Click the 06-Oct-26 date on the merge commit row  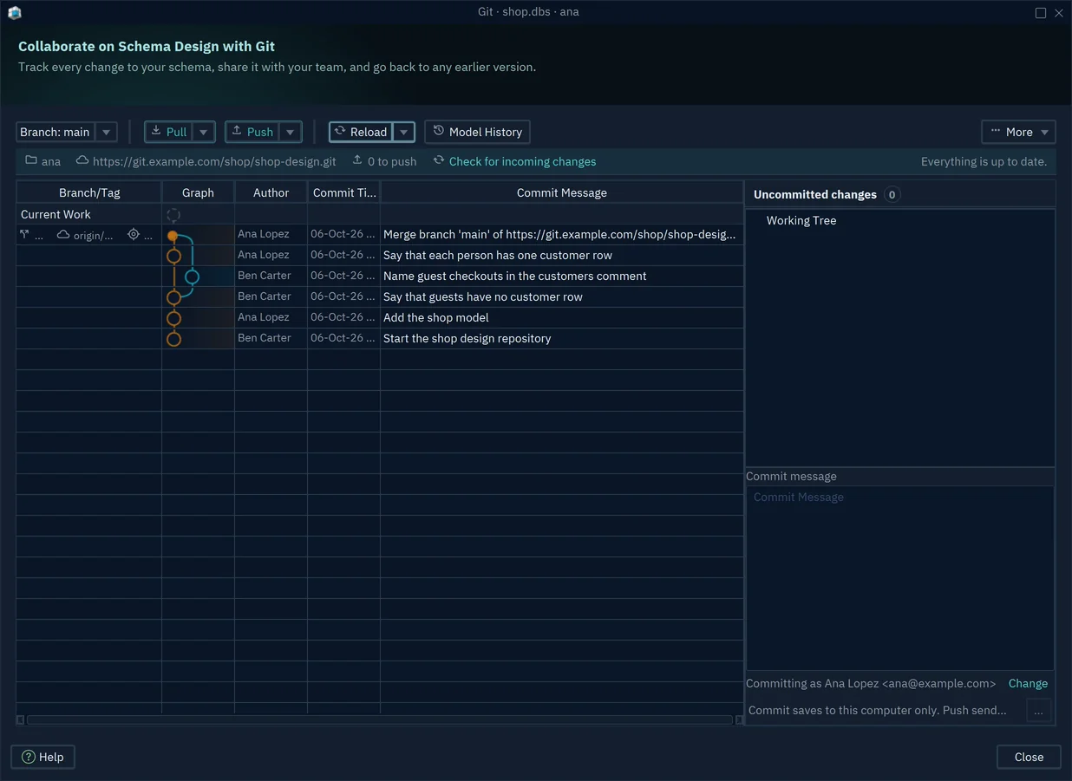(343, 234)
